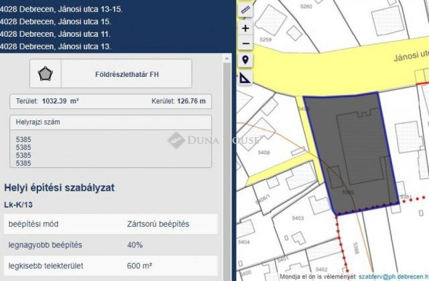Activate the location pin tool
Viewport: 429px width, 281px height.
(245, 60)
